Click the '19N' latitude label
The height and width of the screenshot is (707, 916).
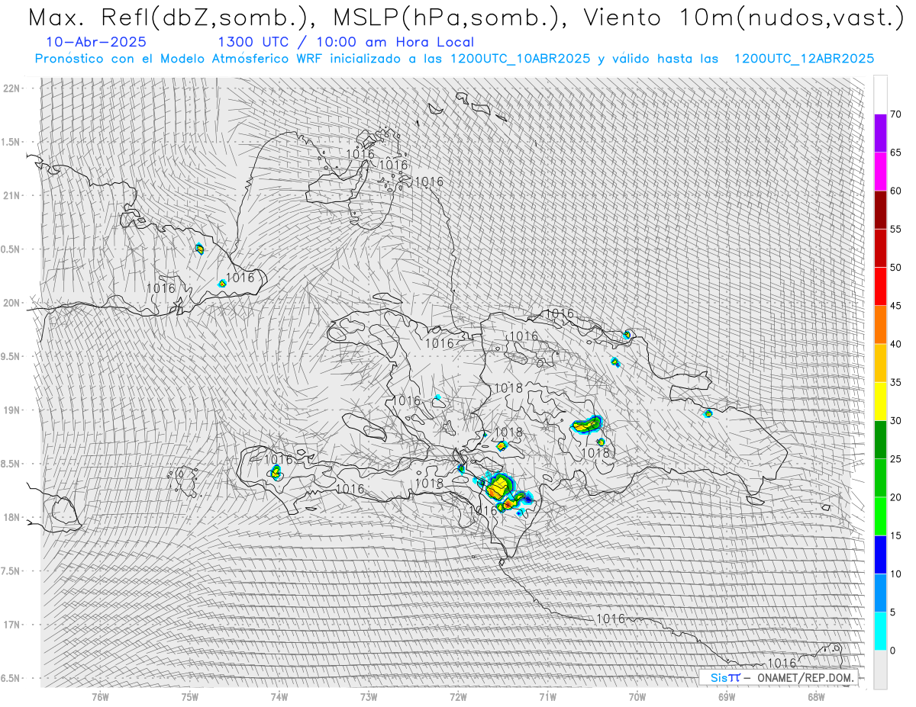click(13, 410)
